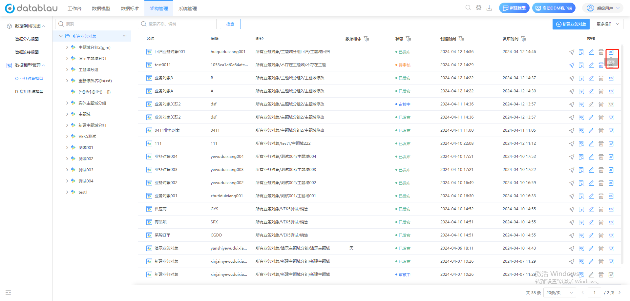Open the 发布时间 column filter icon
This screenshot has width=630, height=301.
coord(524,39)
